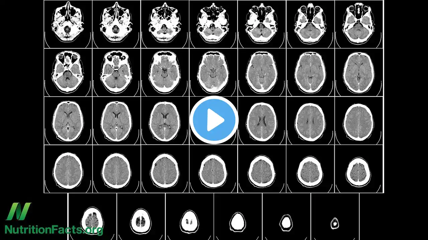Click the fourth CT scan in the fourth row
428x240 pixels.
(213, 169)
